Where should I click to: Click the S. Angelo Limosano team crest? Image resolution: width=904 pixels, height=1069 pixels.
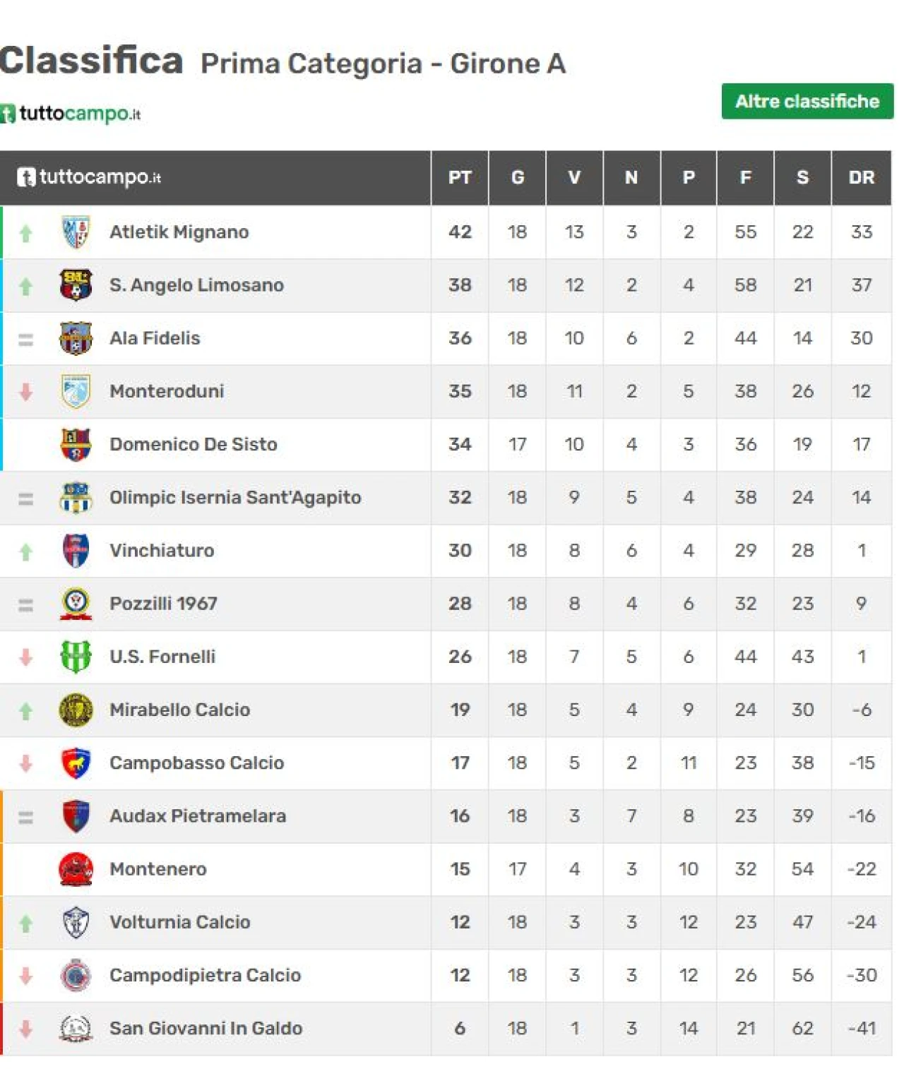point(76,285)
